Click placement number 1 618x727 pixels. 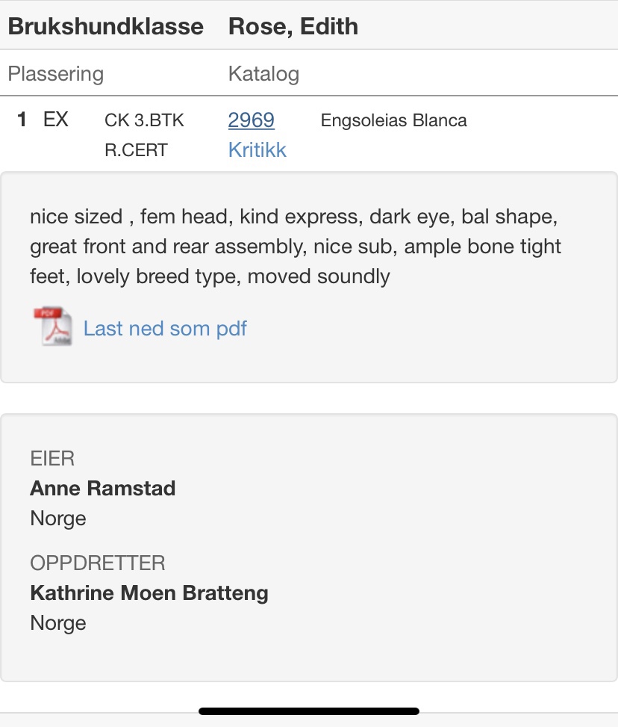[22, 120]
